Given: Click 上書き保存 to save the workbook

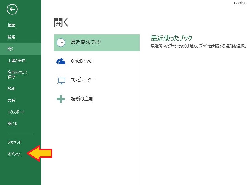Looking at the screenshot, I should tap(16, 61).
